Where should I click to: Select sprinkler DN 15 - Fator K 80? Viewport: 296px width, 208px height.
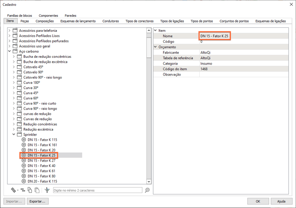click(x=41, y=176)
